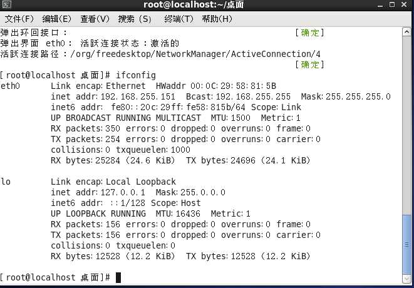The image size is (414, 288).
Task: Maximize the terminal window
Action: click(x=392, y=5)
